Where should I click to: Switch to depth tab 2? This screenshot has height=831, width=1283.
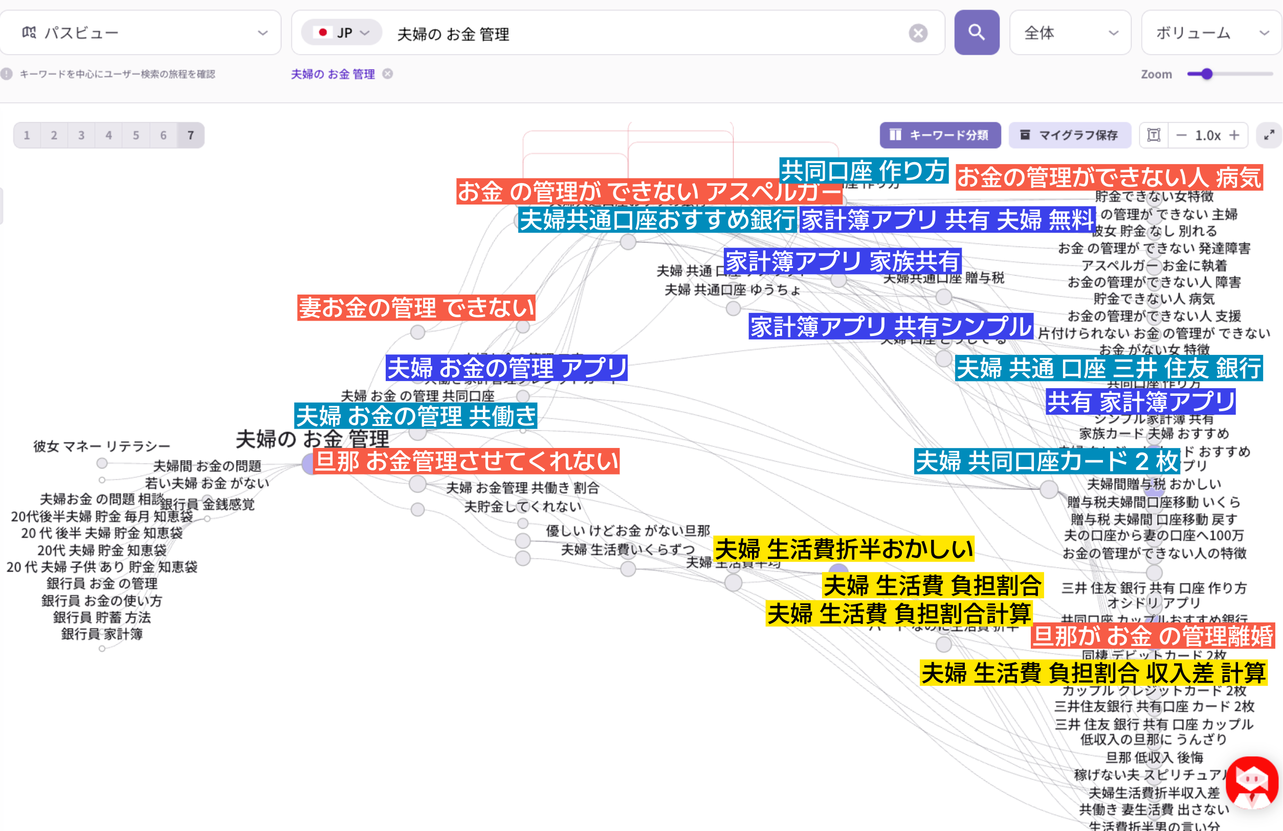(54, 134)
